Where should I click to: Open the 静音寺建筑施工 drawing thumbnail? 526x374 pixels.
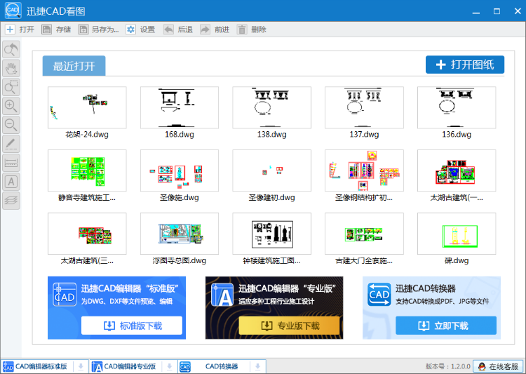[x=87, y=171]
